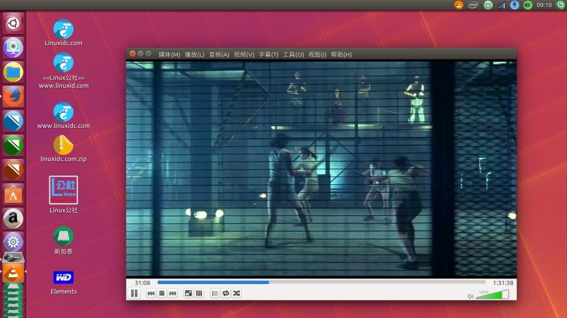Image resolution: width=567 pixels, height=318 pixels.
Task: Open Intel indicator in top panel
Action: (473, 5)
